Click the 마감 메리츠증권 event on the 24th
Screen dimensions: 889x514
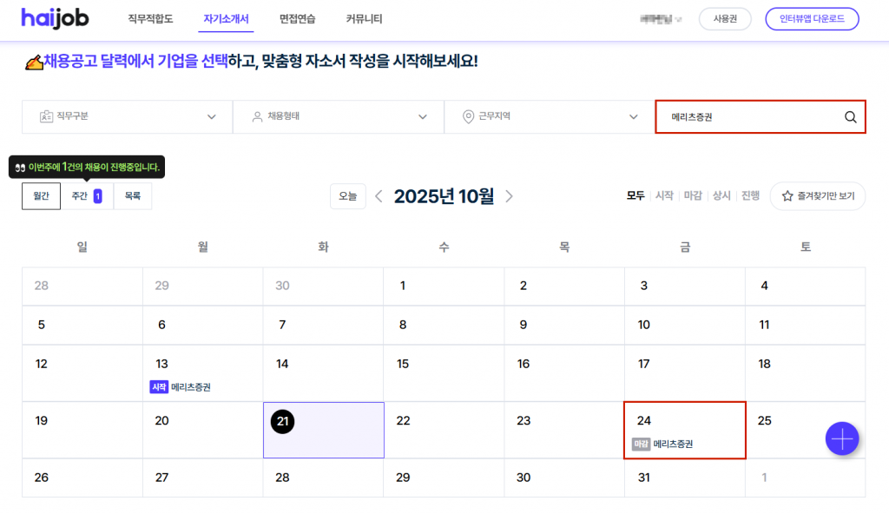[x=663, y=444]
